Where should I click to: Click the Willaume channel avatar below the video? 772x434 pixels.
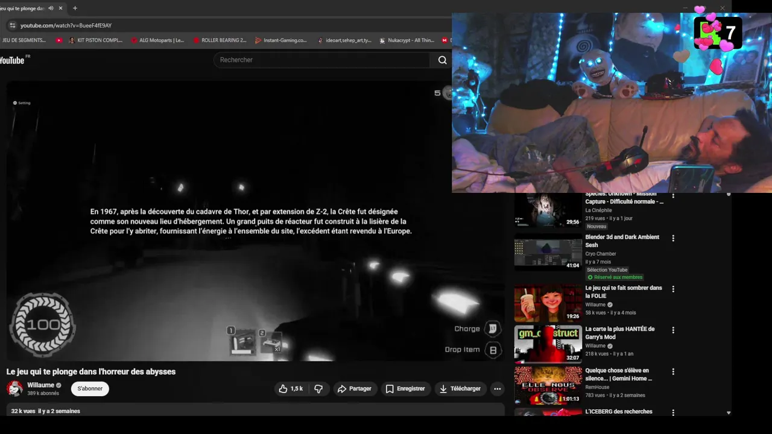pos(14,389)
